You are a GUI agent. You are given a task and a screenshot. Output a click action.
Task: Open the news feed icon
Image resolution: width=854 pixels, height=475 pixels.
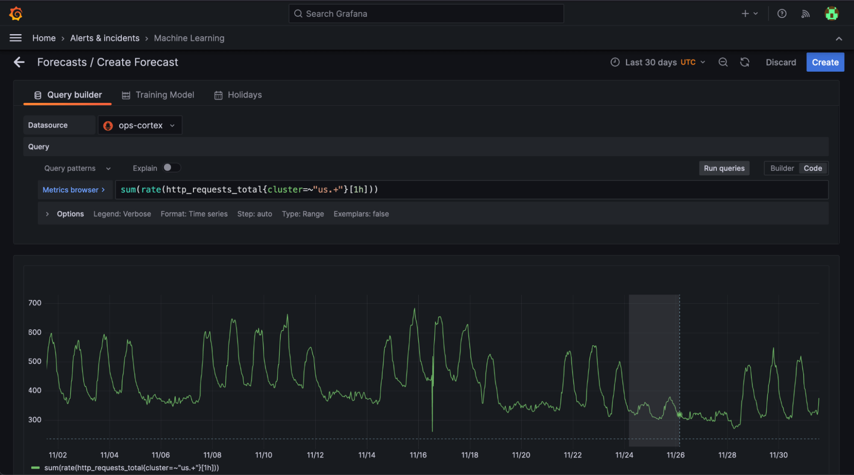coord(806,13)
